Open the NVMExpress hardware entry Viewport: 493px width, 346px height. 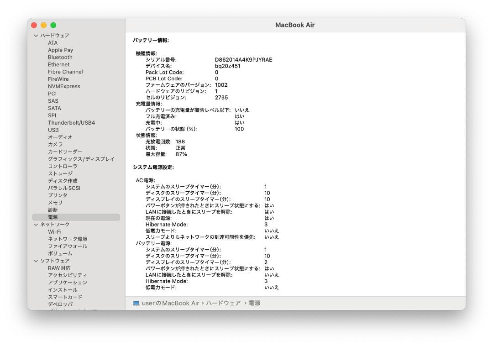pyautogui.click(x=64, y=86)
